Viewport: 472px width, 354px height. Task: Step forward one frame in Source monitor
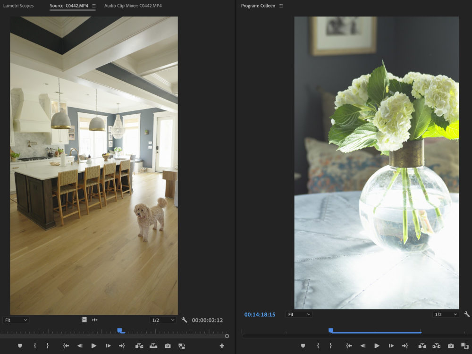(108, 346)
